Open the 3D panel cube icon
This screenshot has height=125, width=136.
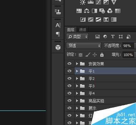tap(58, 47)
